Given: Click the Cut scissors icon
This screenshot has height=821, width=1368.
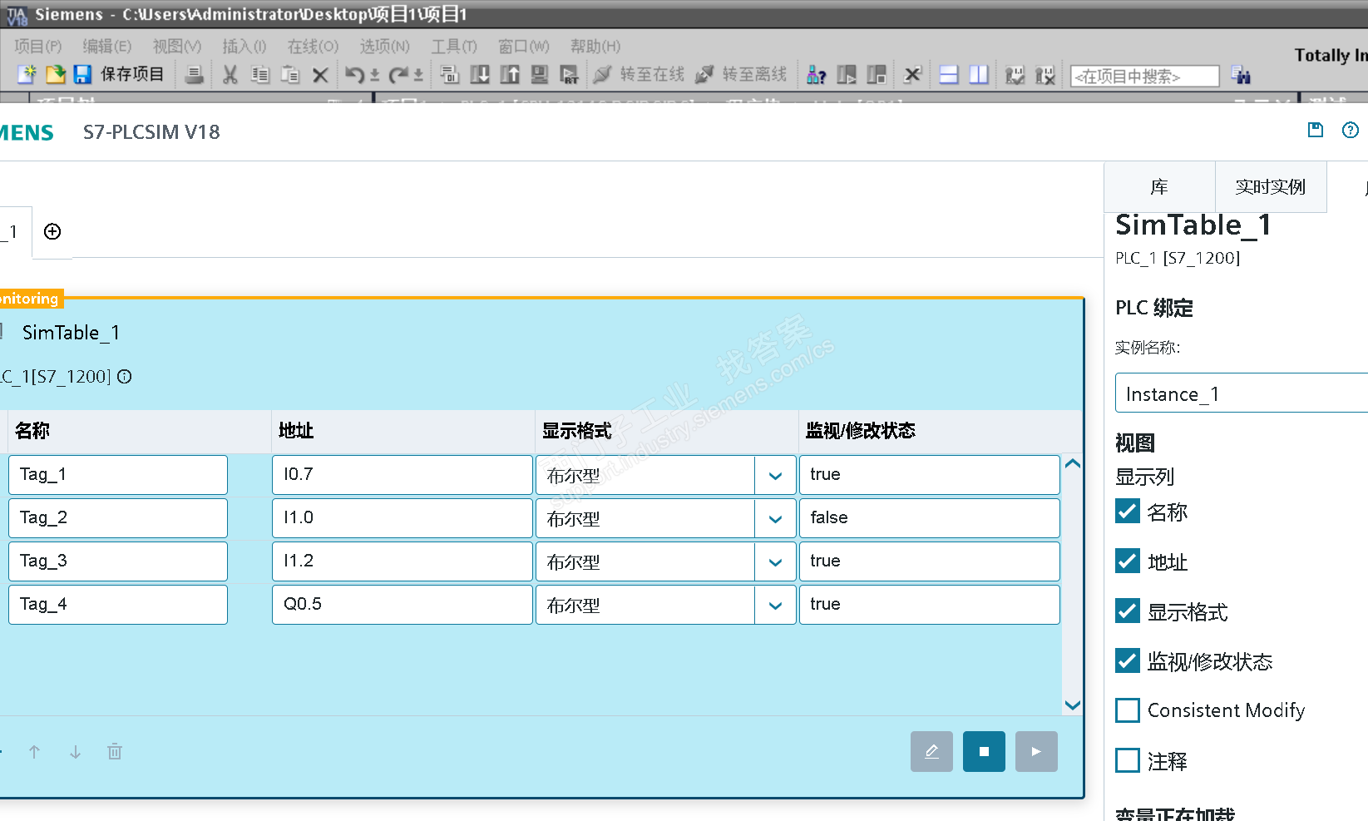Looking at the screenshot, I should (x=230, y=75).
